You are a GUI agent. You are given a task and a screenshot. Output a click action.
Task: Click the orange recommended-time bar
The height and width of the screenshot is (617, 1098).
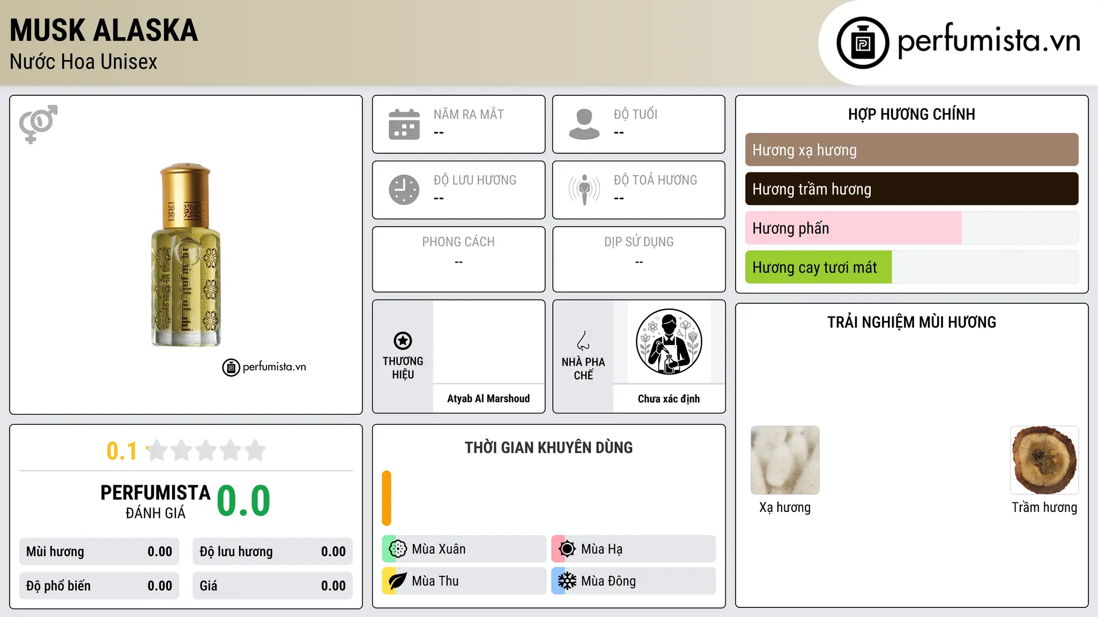(387, 498)
